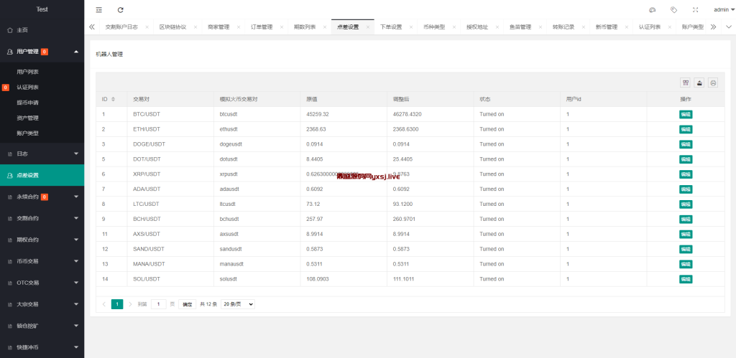This screenshot has width=736, height=358.
Task: Click the refresh icon in the header
Action: pyautogui.click(x=121, y=10)
